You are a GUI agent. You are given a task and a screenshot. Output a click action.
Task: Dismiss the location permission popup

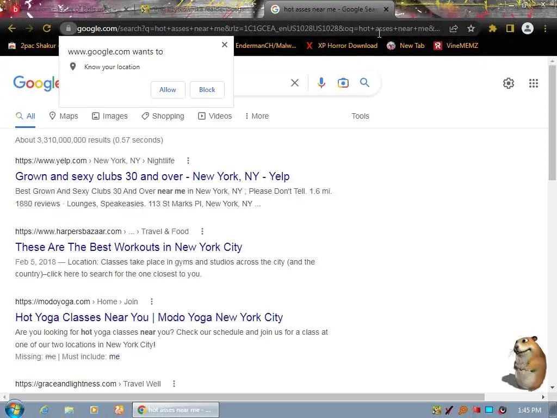click(x=225, y=45)
